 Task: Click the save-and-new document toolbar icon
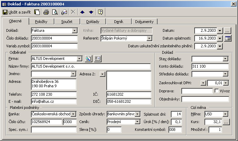[37, 12]
